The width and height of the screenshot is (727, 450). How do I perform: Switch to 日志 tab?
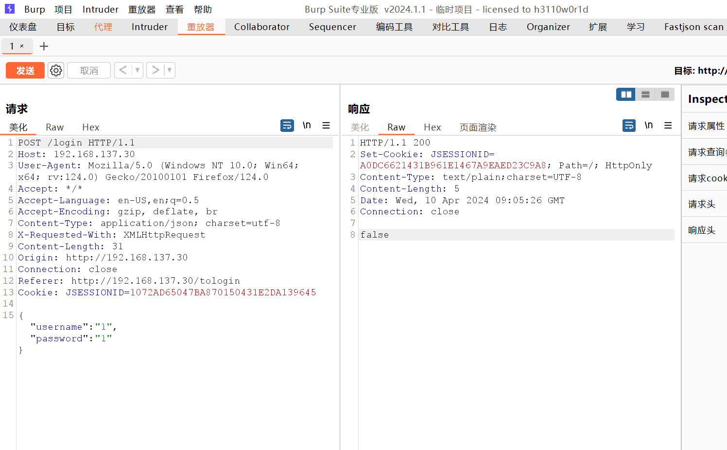point(498,27)
